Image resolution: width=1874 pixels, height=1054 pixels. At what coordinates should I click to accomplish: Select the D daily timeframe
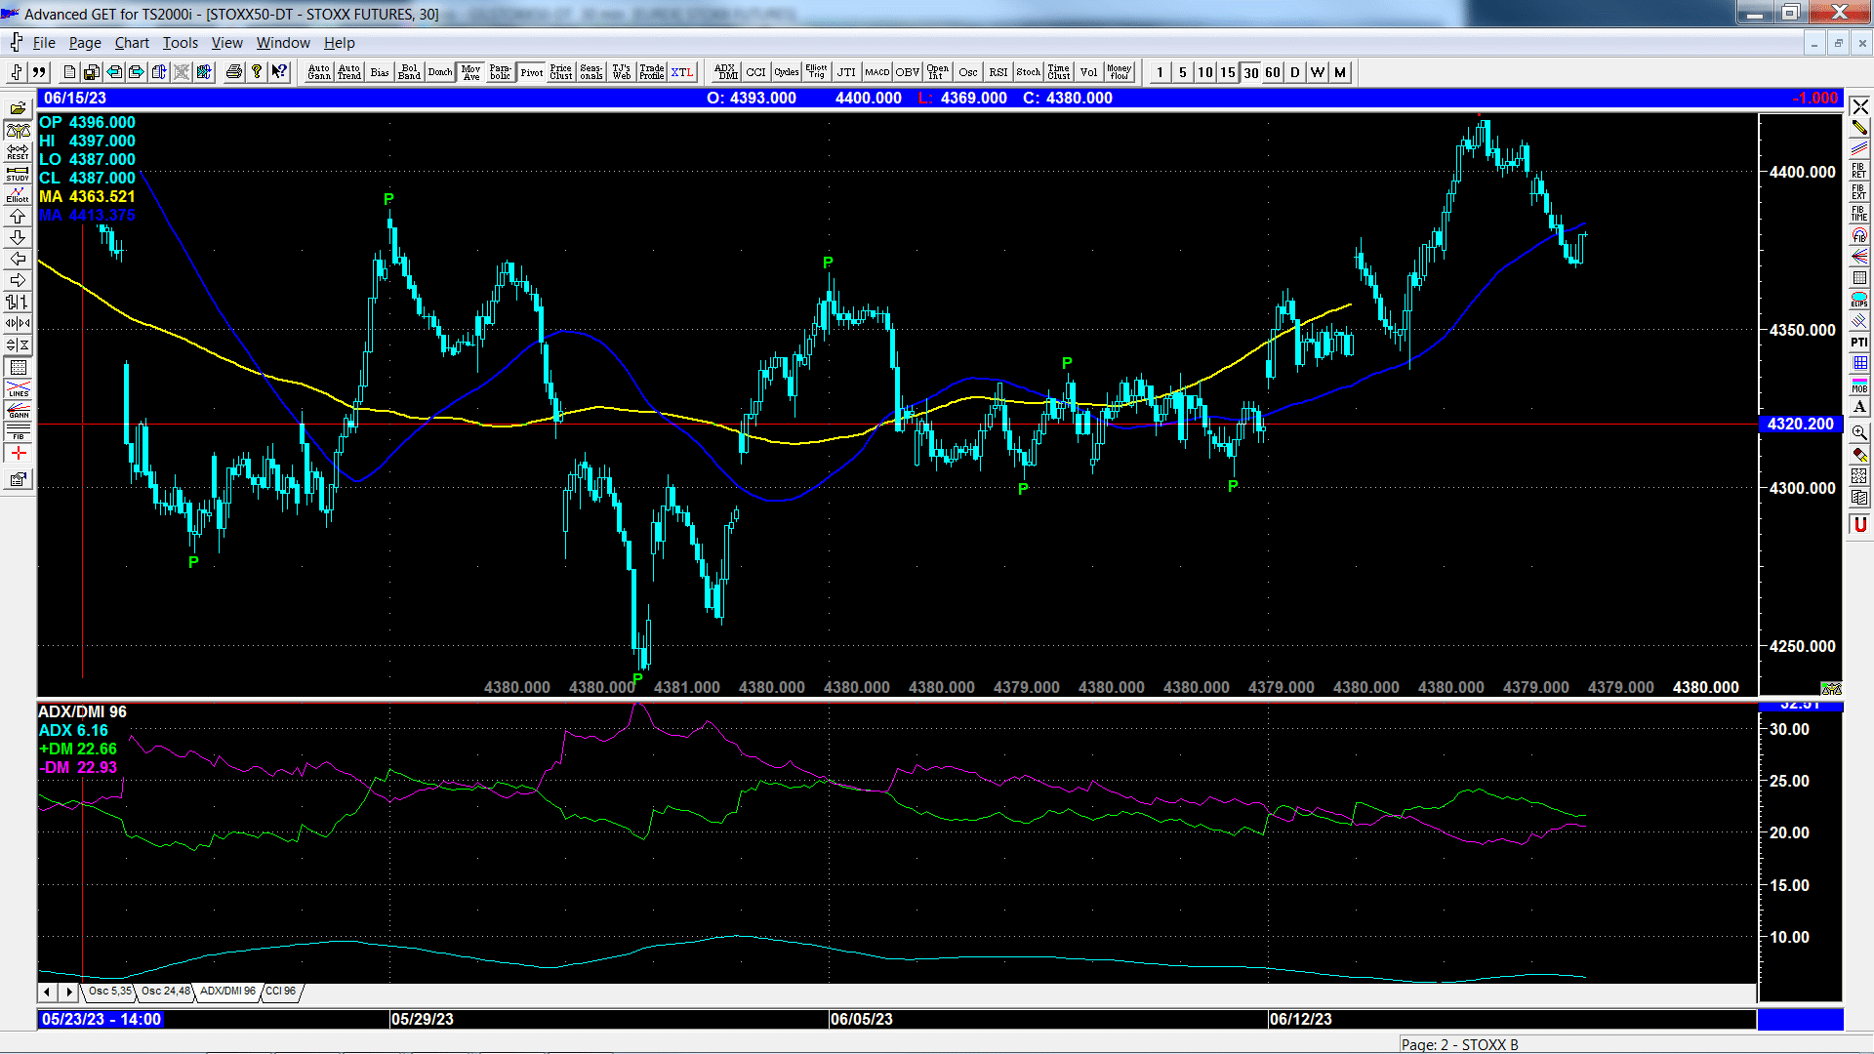tap(1295, 72)
